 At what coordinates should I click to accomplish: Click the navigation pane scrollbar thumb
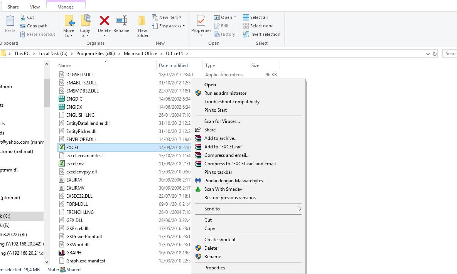[x=47, y=92]
